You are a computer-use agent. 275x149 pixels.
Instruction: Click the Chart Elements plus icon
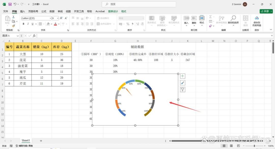tap(182, 76)
